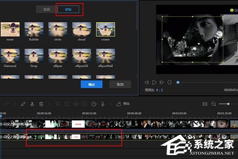Click the zoom-out magnifier on timeline
Screen dimensions: 238x159
click(x=214, y=104)
